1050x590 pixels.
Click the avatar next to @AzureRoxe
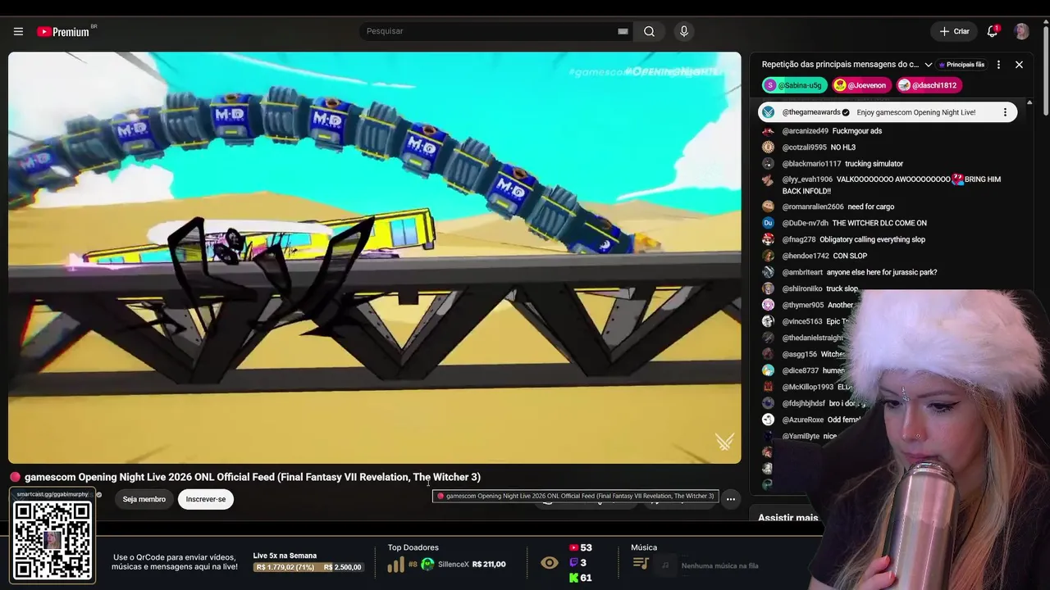[x=768, y=420]
